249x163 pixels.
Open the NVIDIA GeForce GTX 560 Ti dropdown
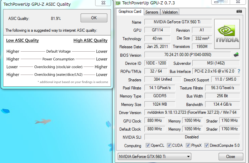(x=154, y=157)
